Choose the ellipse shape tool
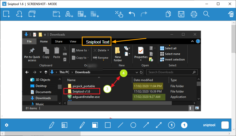The image size is (236, 136). 133,125
